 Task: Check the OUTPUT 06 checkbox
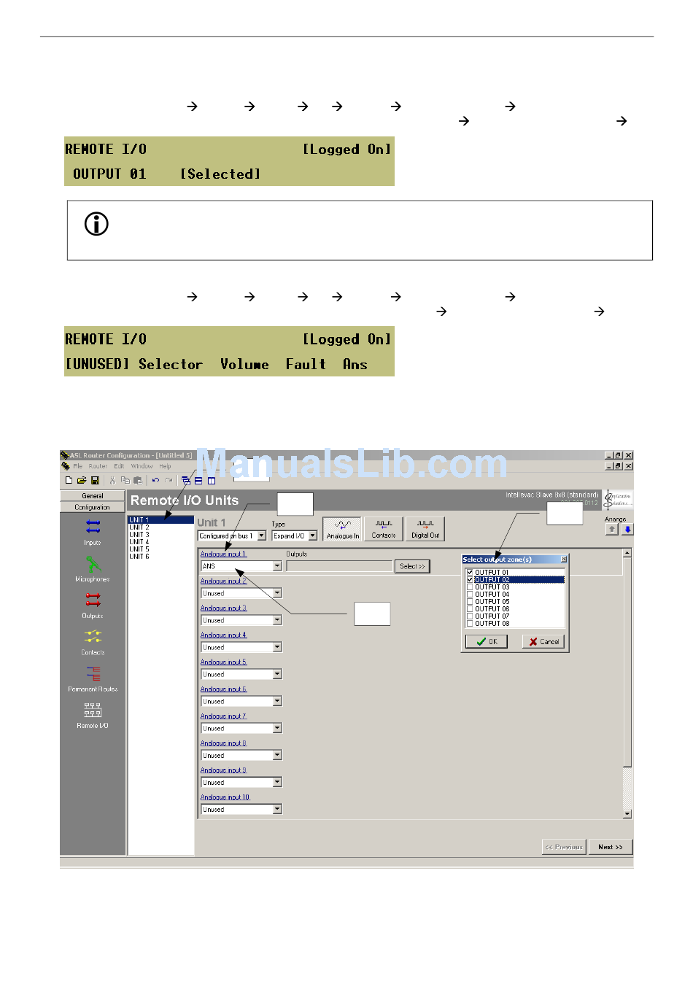click(x=470, y=609)
